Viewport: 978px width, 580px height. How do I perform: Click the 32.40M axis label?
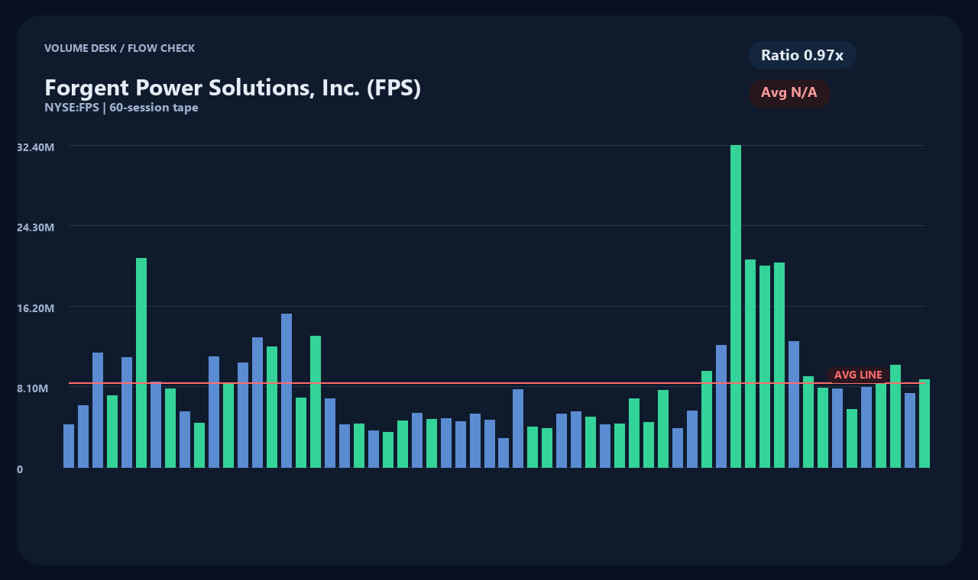coord(36,147)
